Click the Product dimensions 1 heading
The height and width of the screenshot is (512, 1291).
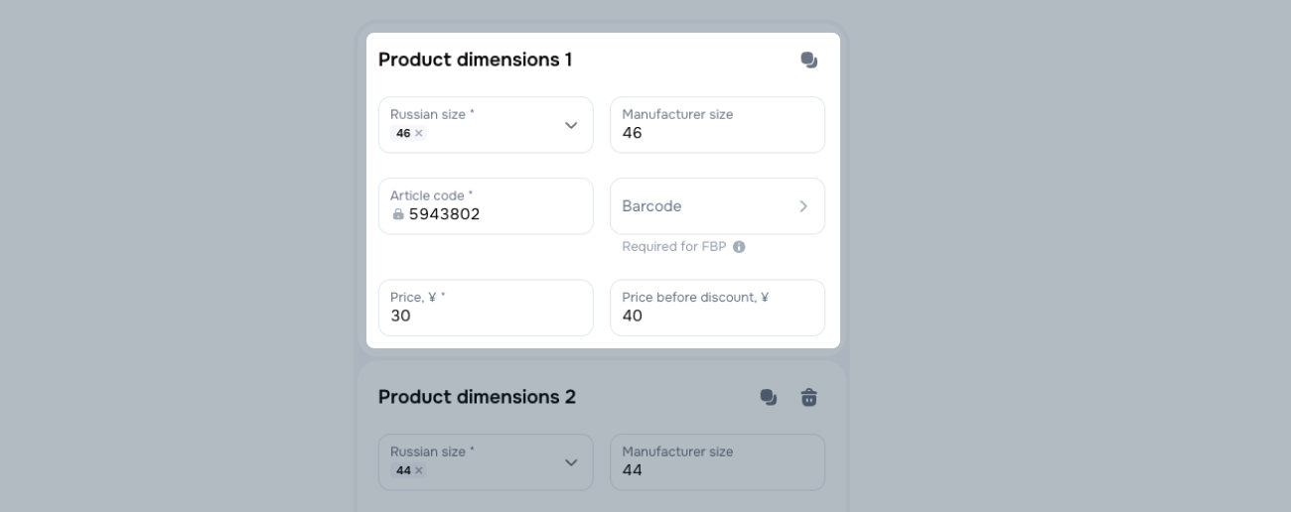point(475,60)
